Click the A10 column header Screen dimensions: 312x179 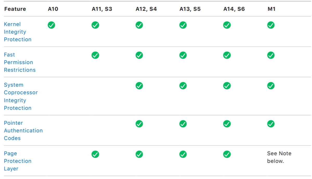[53, 9]
